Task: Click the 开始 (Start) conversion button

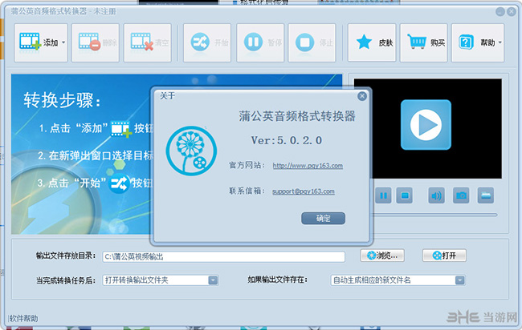Action: 207,42
